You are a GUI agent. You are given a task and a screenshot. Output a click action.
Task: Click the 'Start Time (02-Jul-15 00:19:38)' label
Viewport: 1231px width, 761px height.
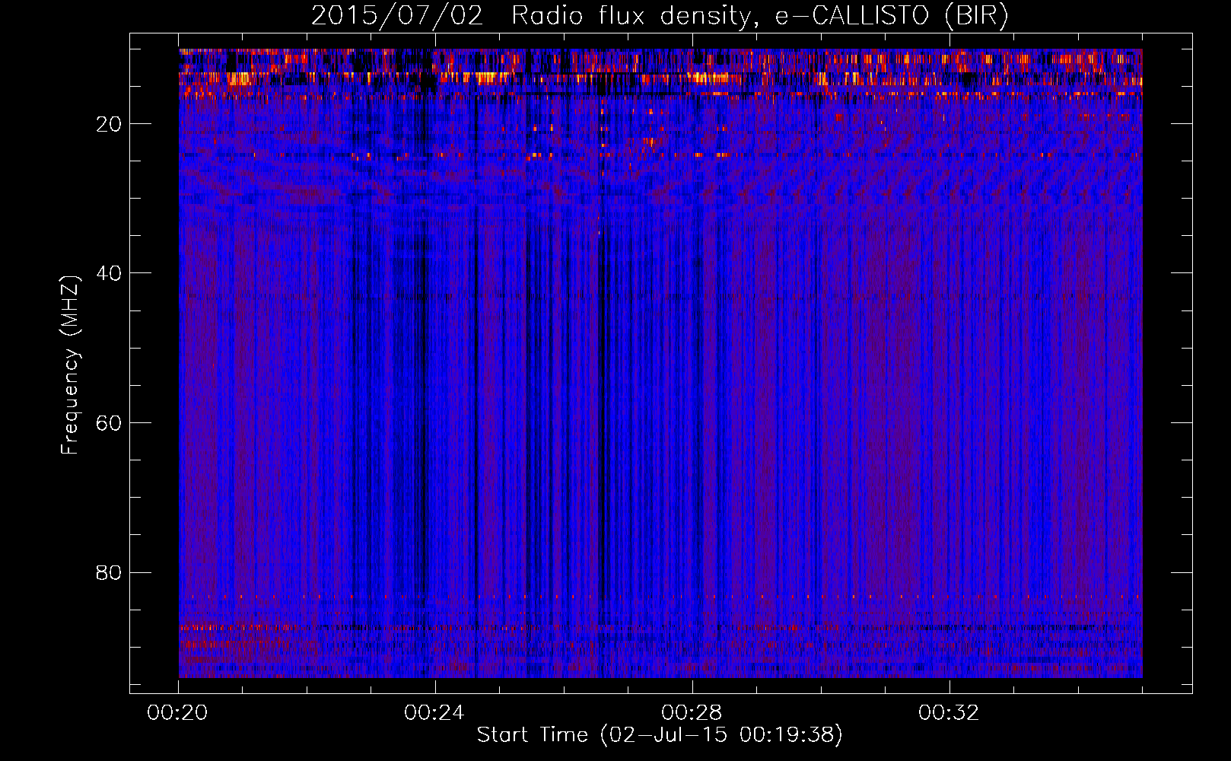point(660,735)
